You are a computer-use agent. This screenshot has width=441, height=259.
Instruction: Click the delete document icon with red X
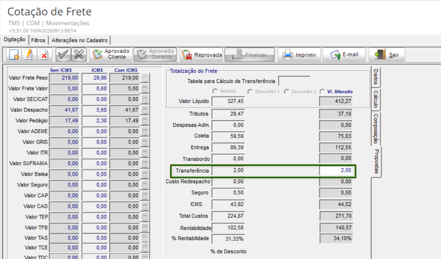point(44,55)
